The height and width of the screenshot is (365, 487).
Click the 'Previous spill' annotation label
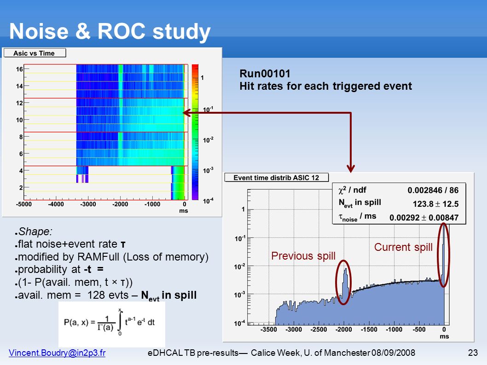pyautogui.click(x=303, y=255)
